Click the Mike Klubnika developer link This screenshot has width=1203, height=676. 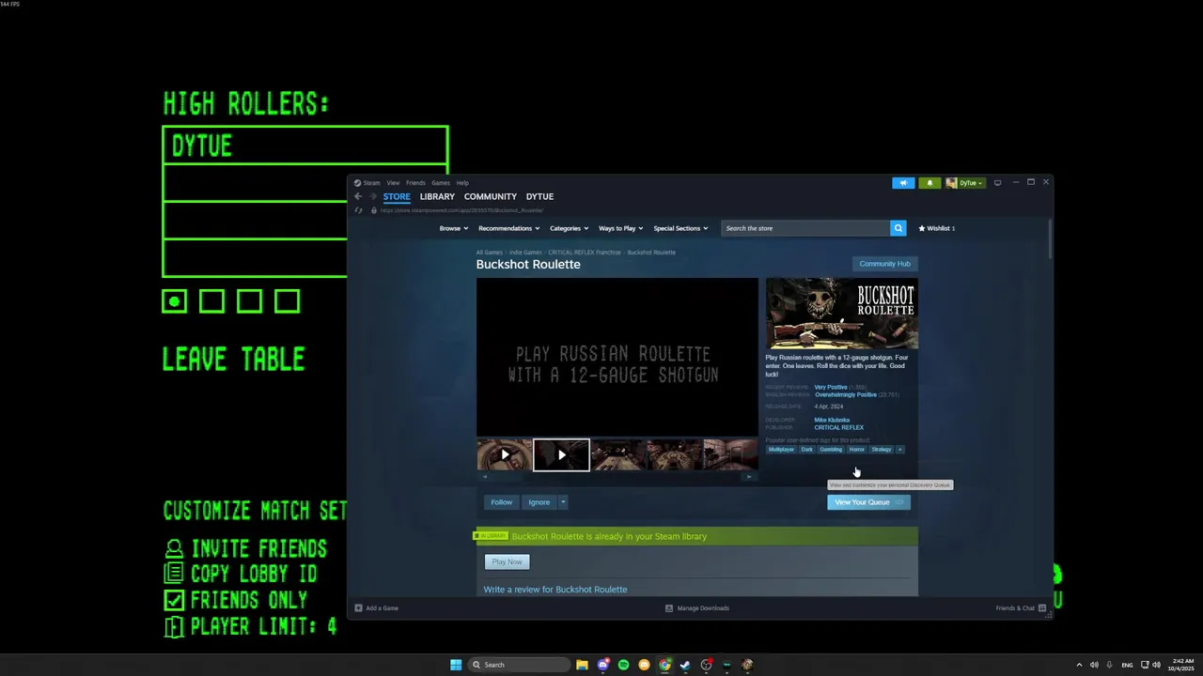tap(832, 420)
